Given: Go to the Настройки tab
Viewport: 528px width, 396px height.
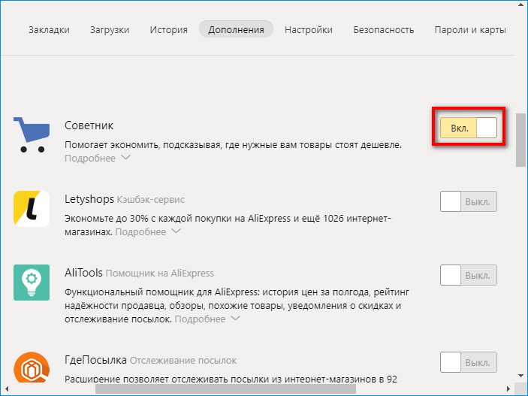Looking at the screenshot, I should [x=309, y=29].
